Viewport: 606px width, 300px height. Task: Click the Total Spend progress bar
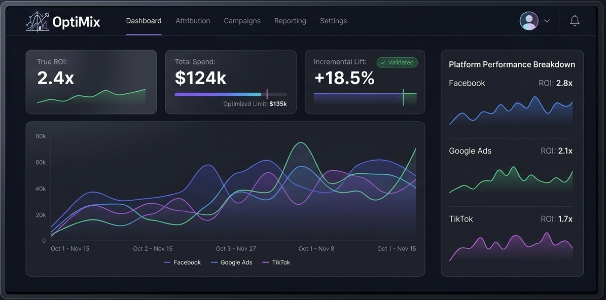[231, 94]
